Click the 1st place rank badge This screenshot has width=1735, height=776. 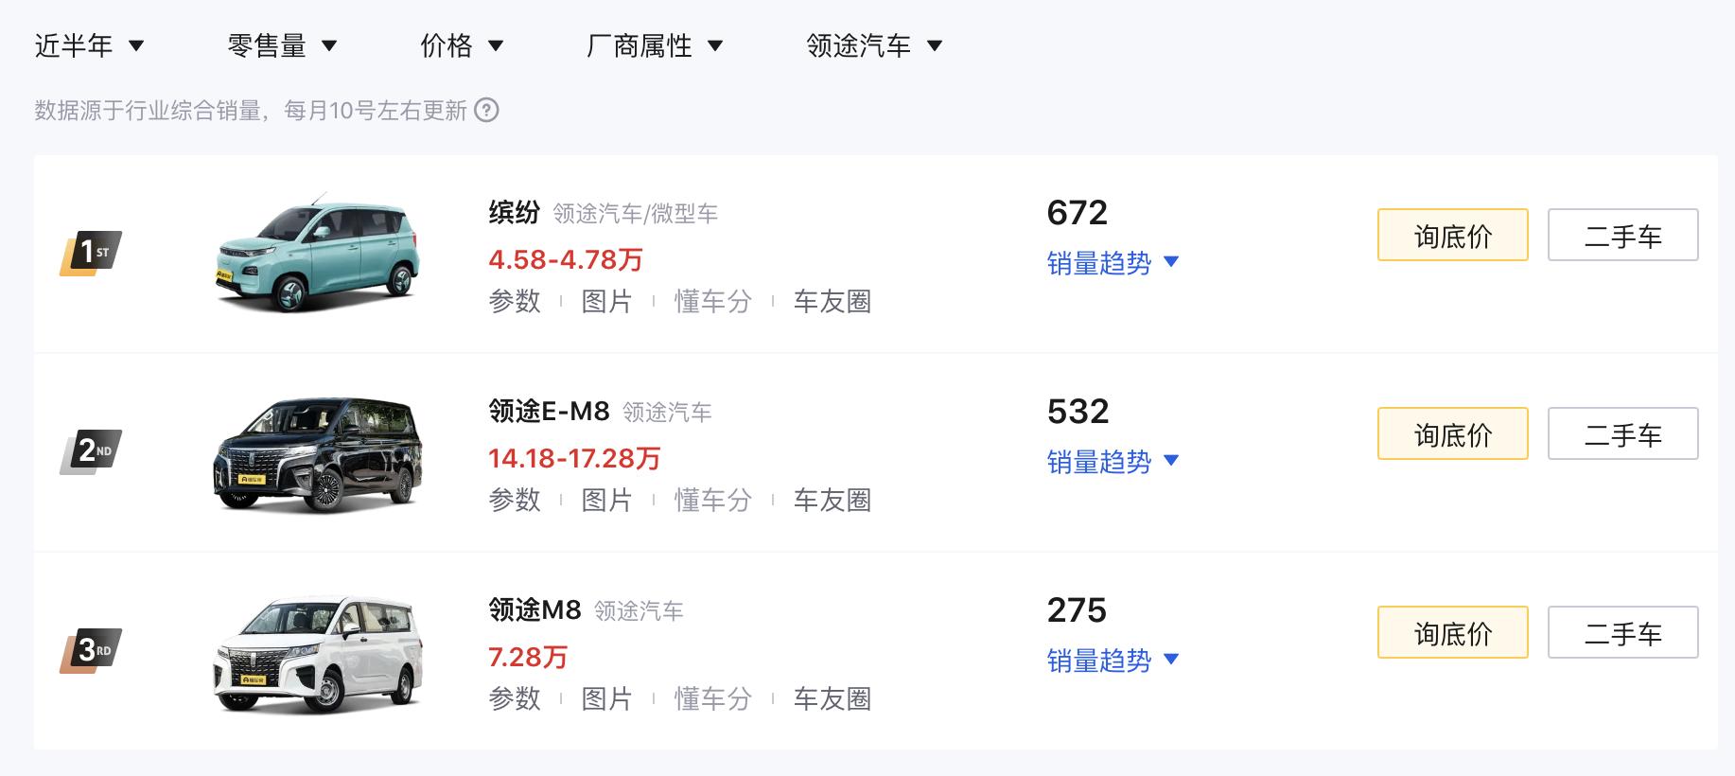click(91, 249)
